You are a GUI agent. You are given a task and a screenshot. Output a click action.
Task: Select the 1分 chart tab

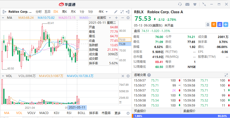[x=82, y=11]
